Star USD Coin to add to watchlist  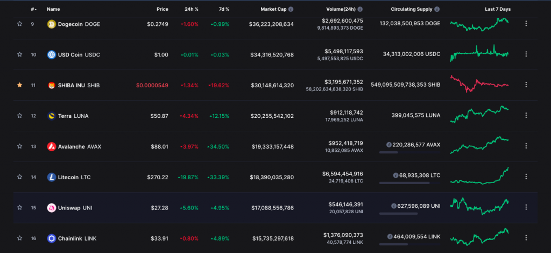[x=20, y=54]
